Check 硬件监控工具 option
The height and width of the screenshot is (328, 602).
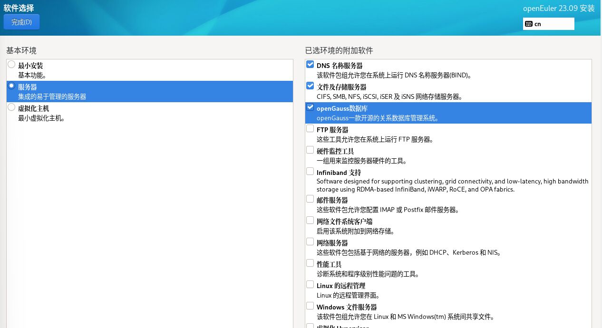pos(310,150)
